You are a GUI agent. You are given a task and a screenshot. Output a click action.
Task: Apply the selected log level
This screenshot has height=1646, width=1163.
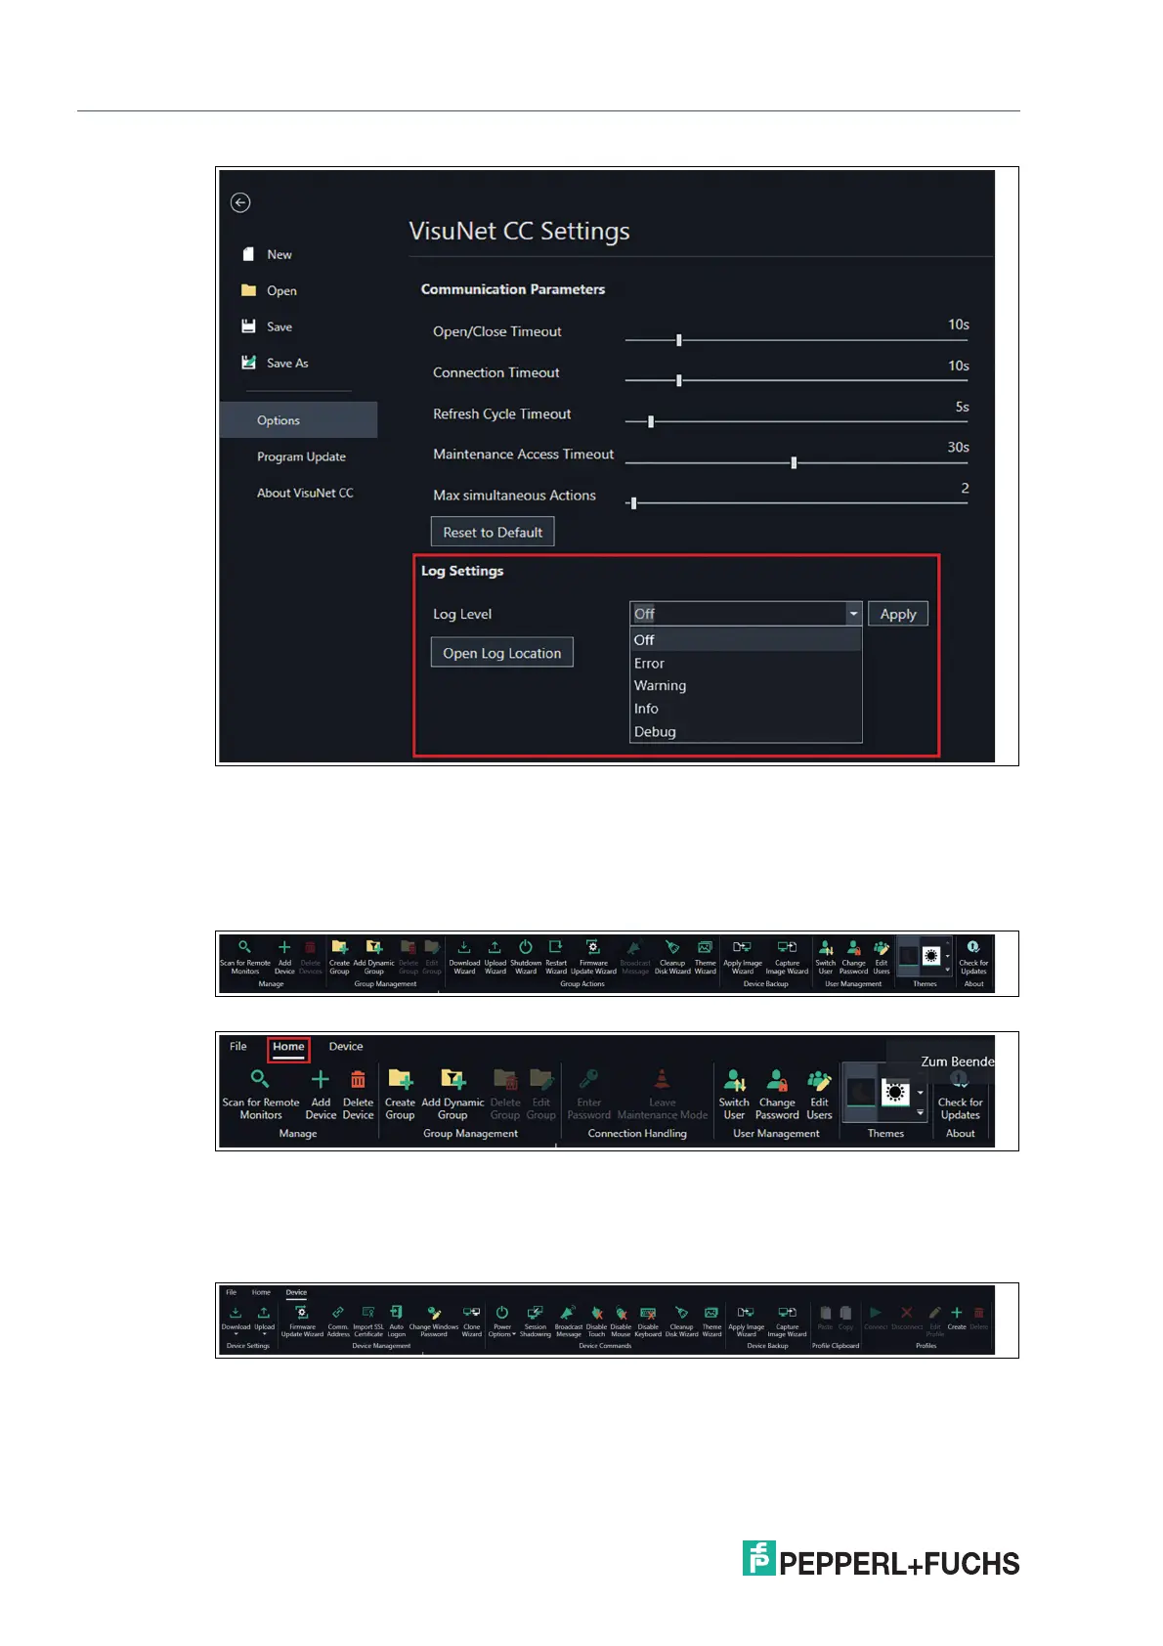point(898,614)
